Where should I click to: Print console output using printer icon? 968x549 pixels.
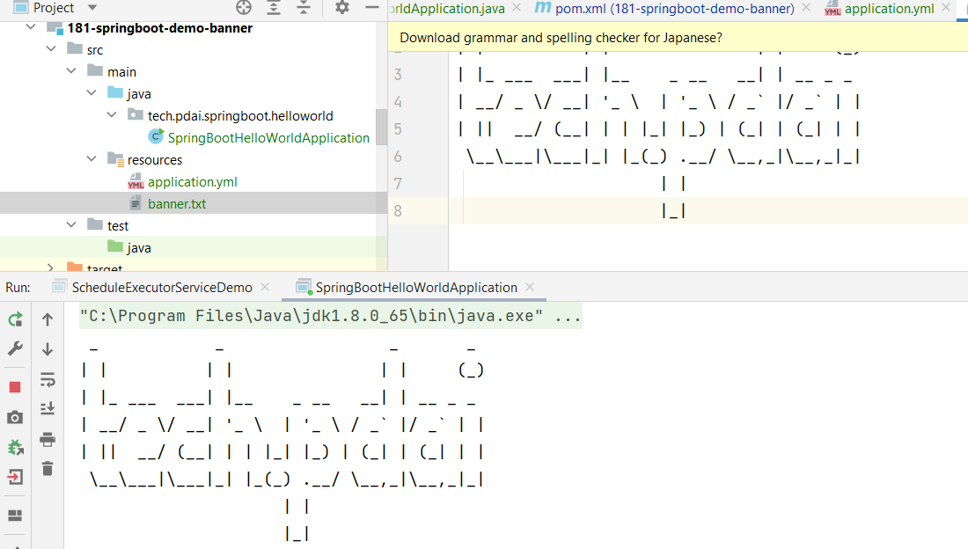[x=48, y=439]
